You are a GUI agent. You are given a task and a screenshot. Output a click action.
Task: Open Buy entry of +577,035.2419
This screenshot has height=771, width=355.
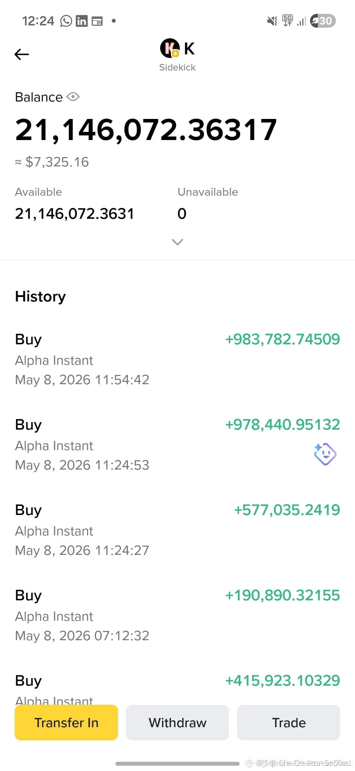pyautogui.click(x=177, y=530)
